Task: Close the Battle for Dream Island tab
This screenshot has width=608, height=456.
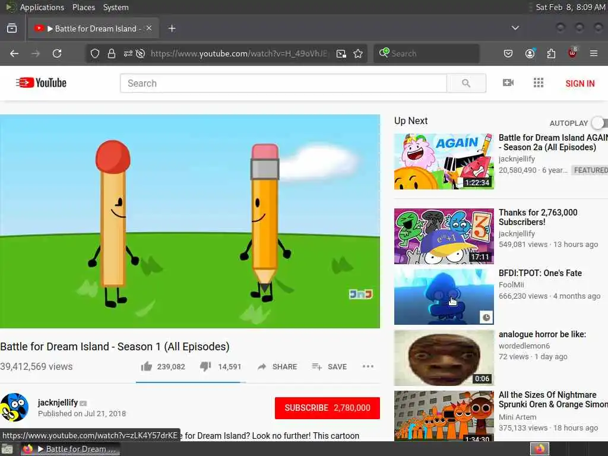Action: click(x=149, y=28)
